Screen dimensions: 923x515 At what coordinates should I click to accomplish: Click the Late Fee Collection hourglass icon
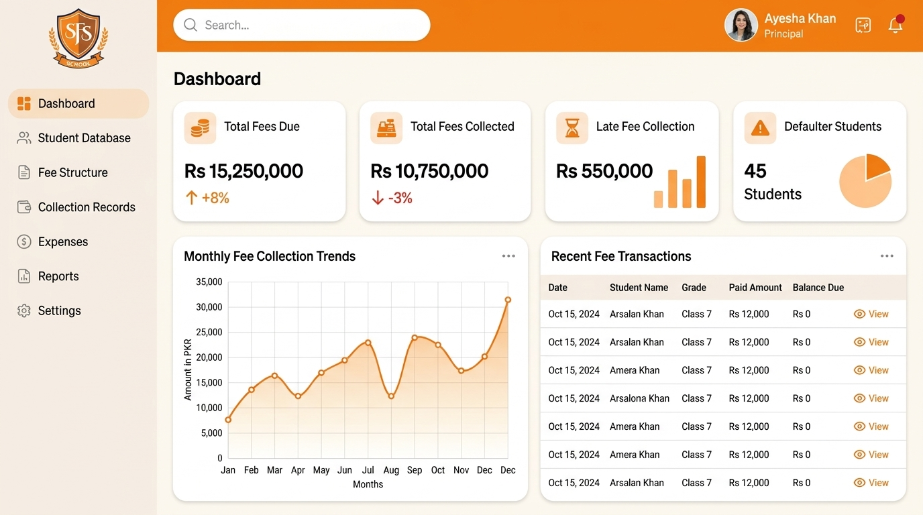[x=572, y=127]
